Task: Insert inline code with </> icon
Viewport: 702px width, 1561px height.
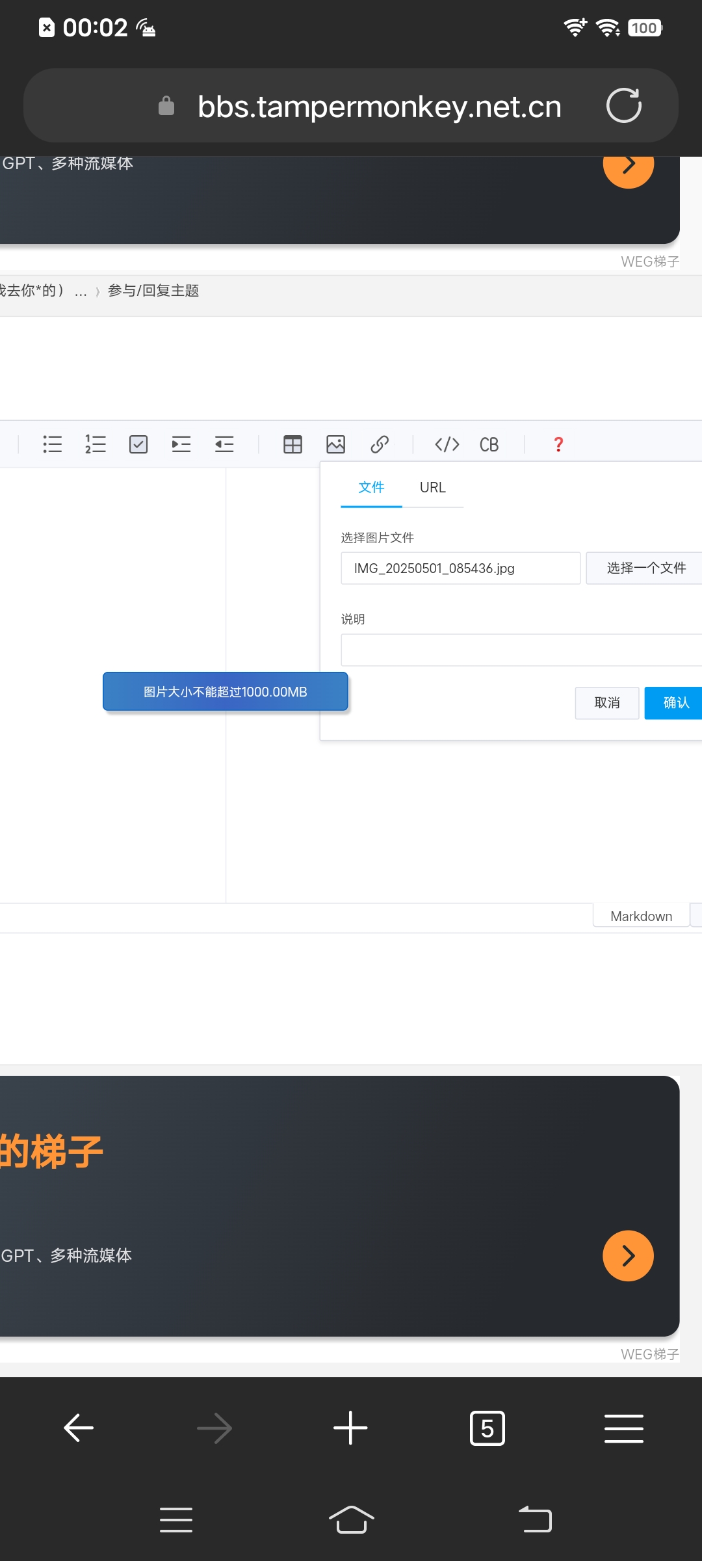Action: (x=447, y=444)
